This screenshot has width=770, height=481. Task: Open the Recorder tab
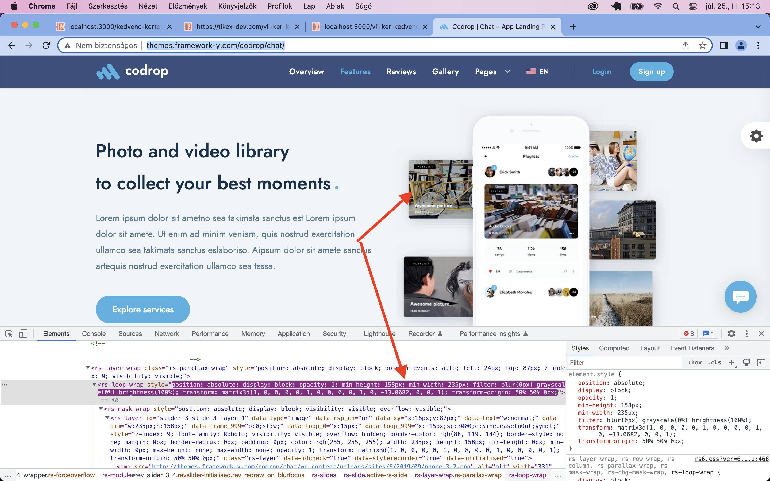[x=425, y=334]
